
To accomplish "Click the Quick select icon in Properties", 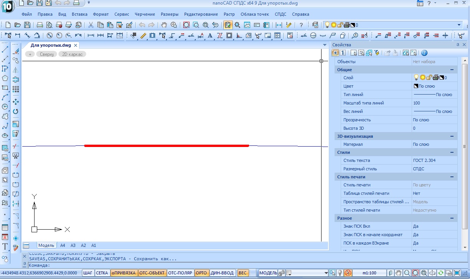I will [x=377, y=53].
